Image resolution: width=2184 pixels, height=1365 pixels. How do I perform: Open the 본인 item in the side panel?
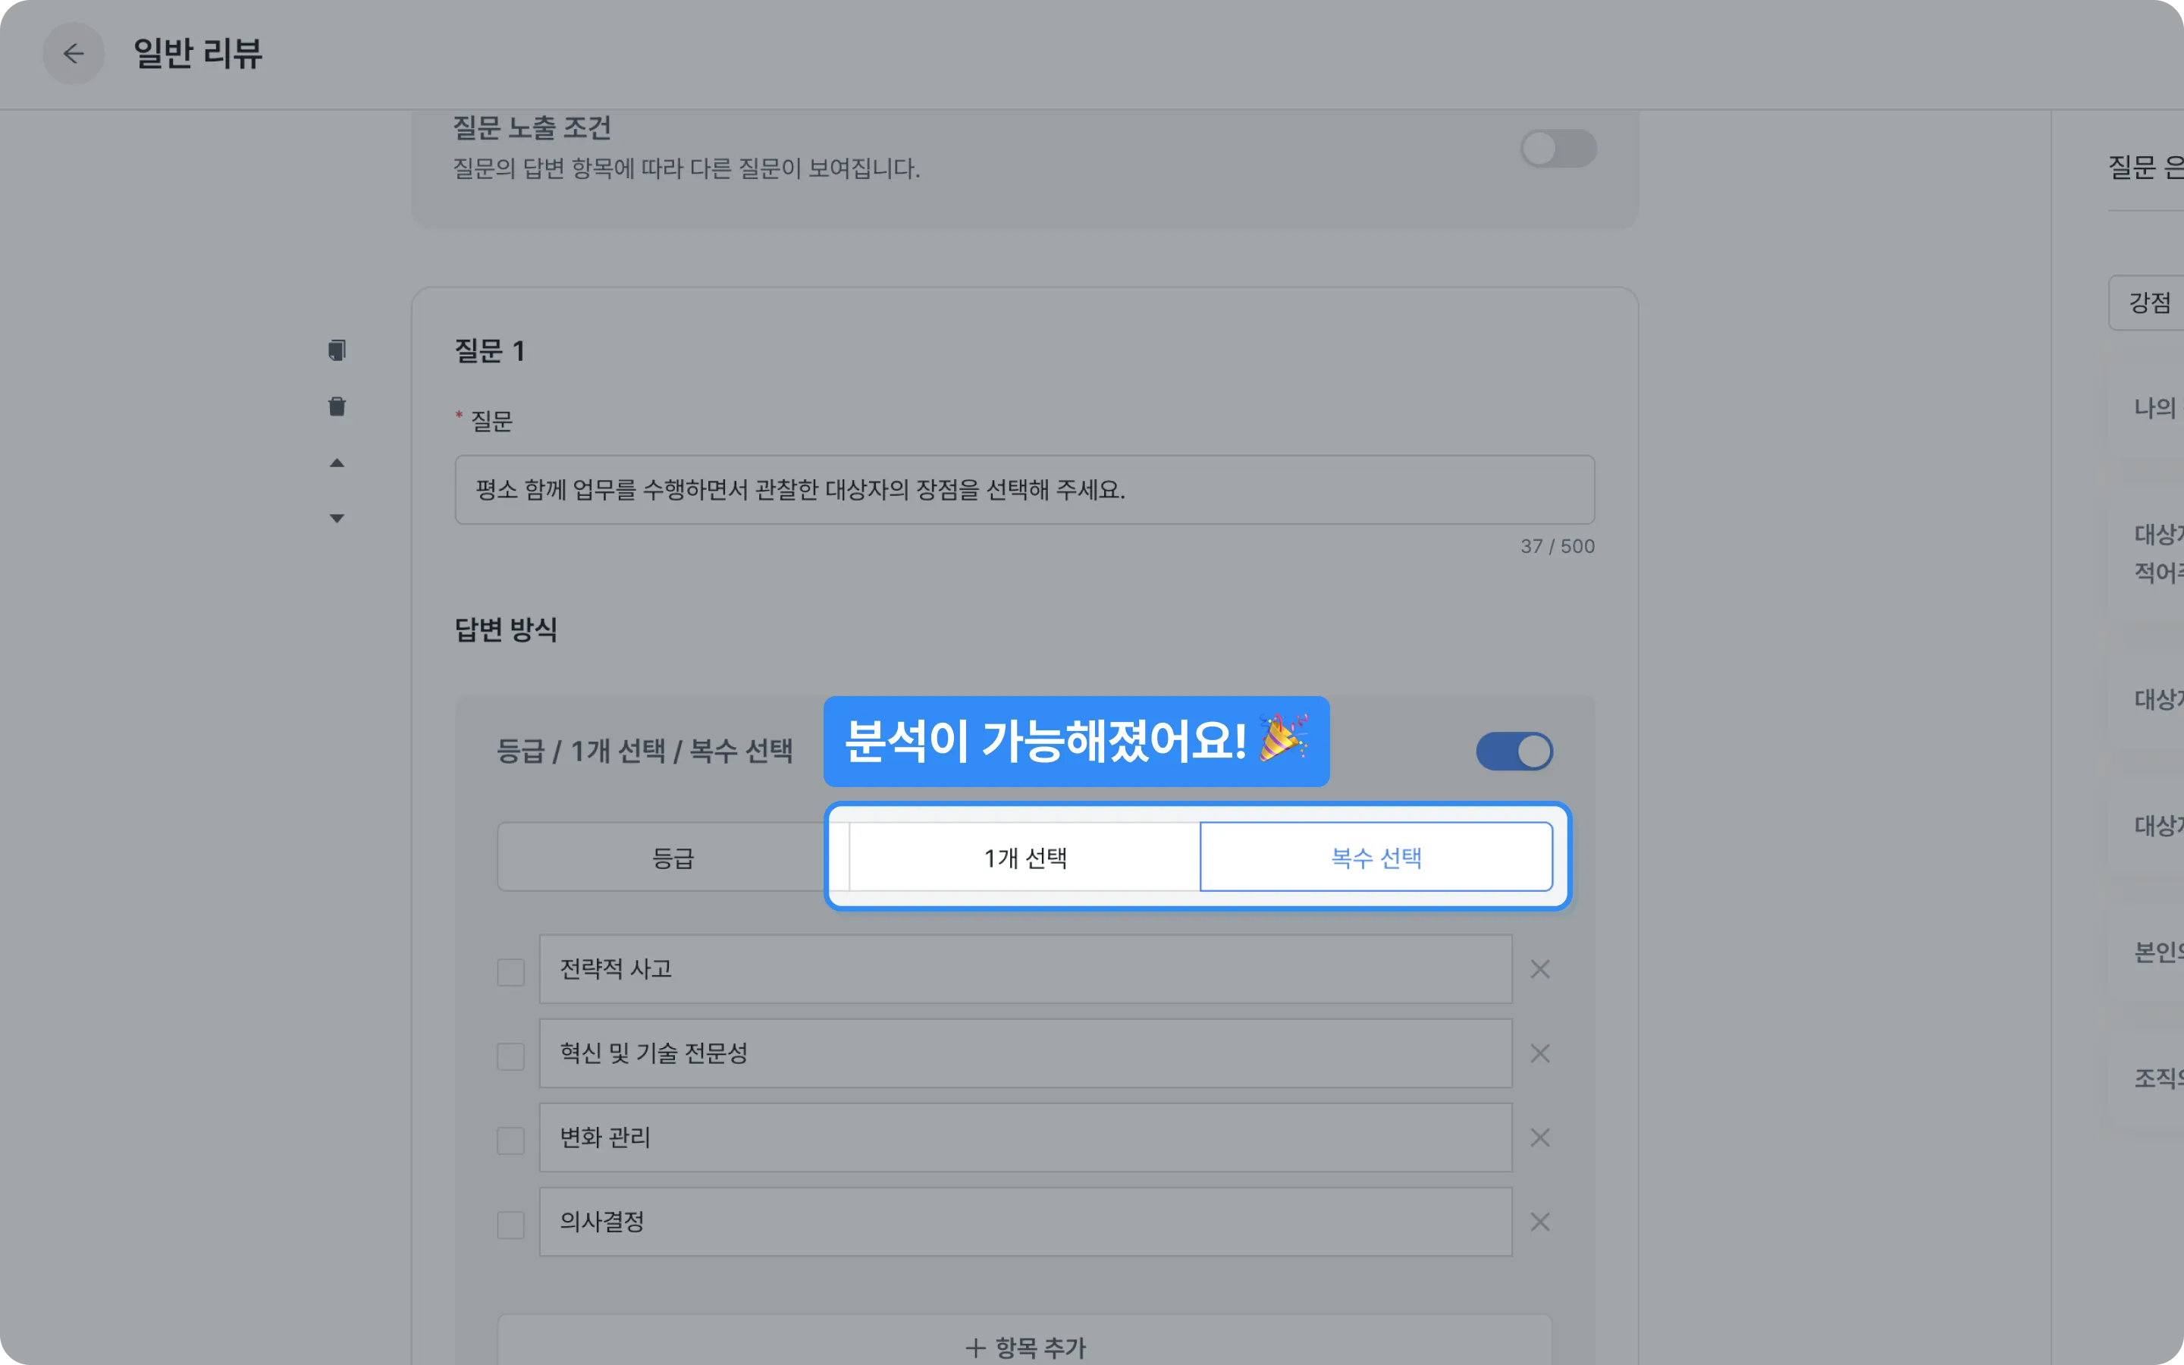click(2146, 952)
